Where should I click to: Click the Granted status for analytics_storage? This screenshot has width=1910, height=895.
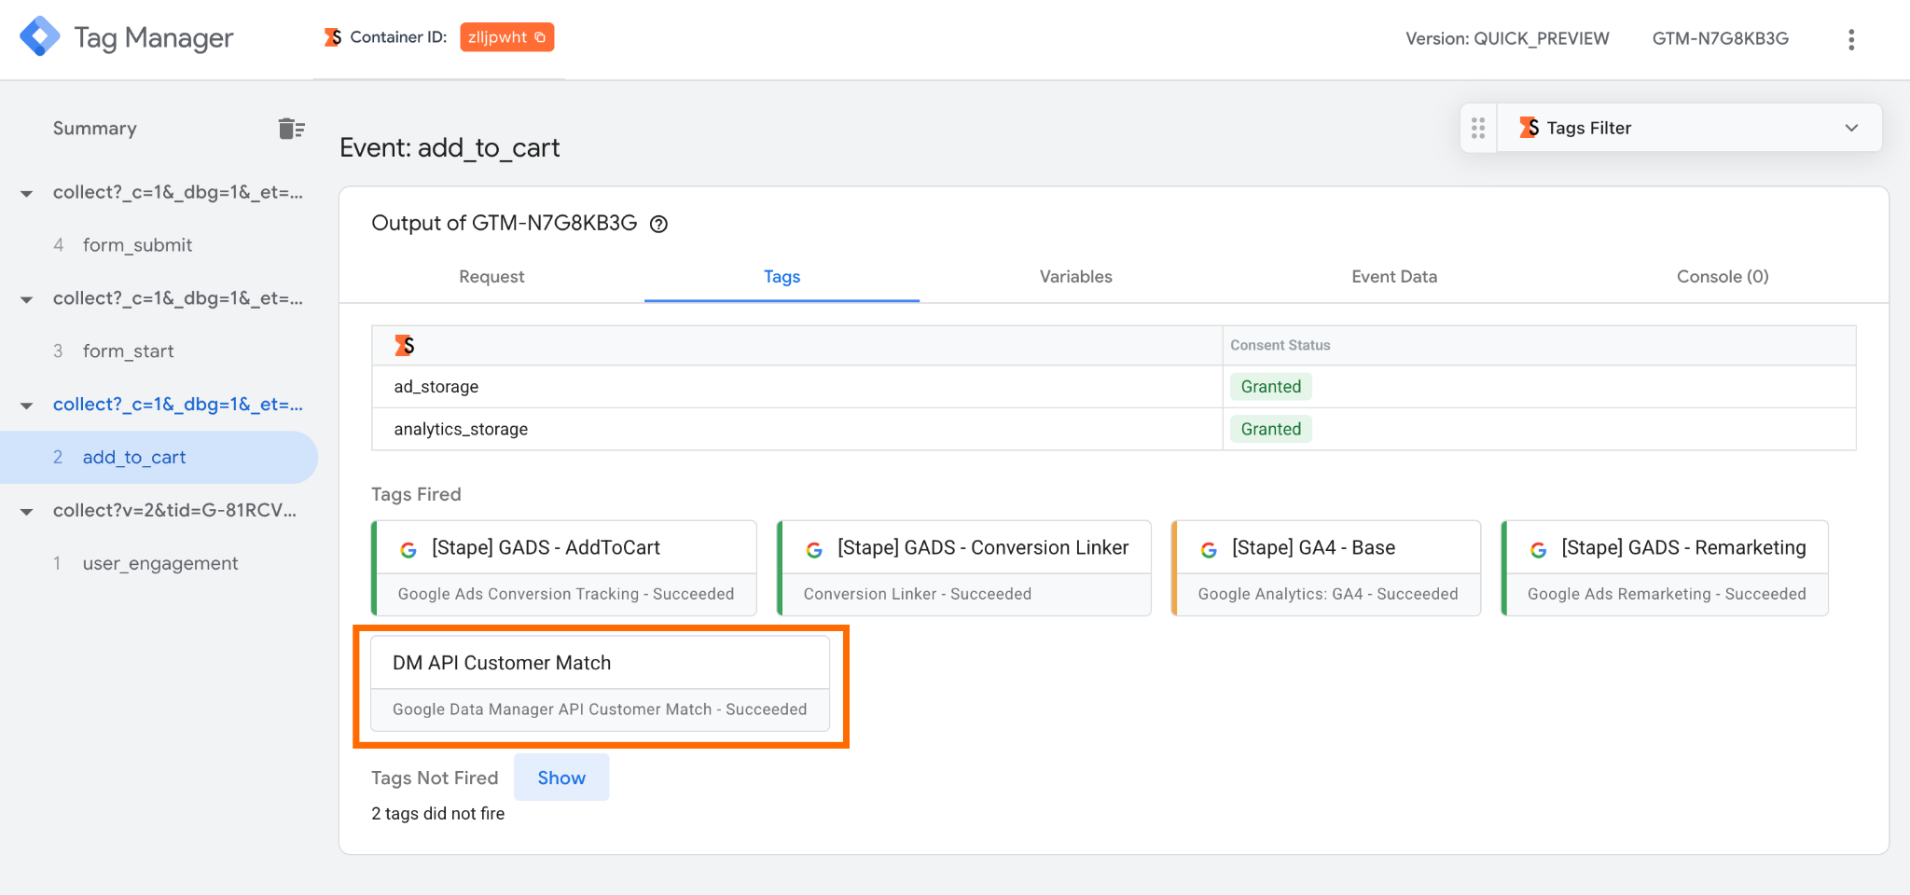1270,429
